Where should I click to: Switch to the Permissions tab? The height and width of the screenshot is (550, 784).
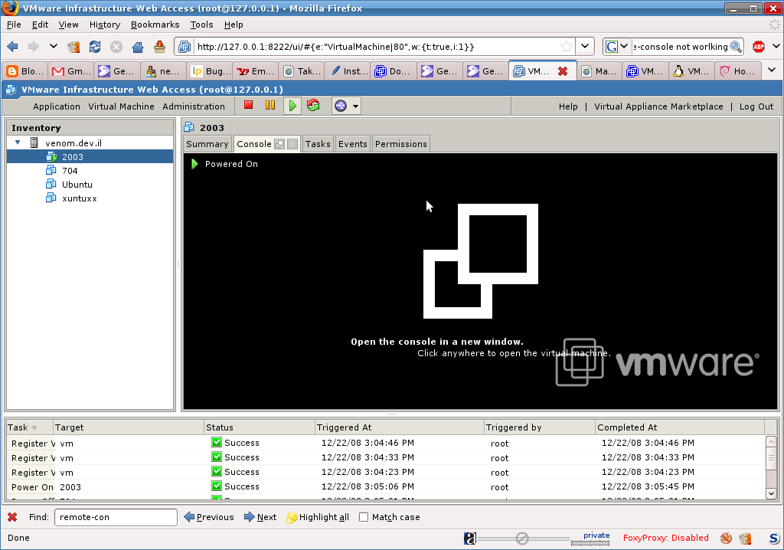coord(401,144)
